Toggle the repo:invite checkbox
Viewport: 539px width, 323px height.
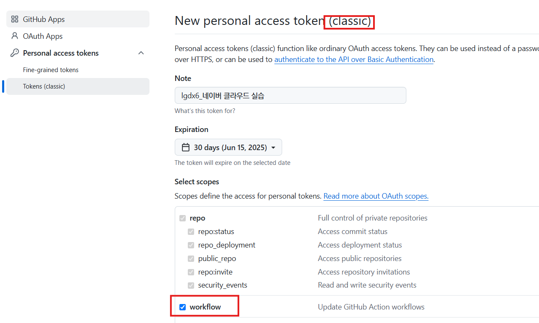coord(191,272)
